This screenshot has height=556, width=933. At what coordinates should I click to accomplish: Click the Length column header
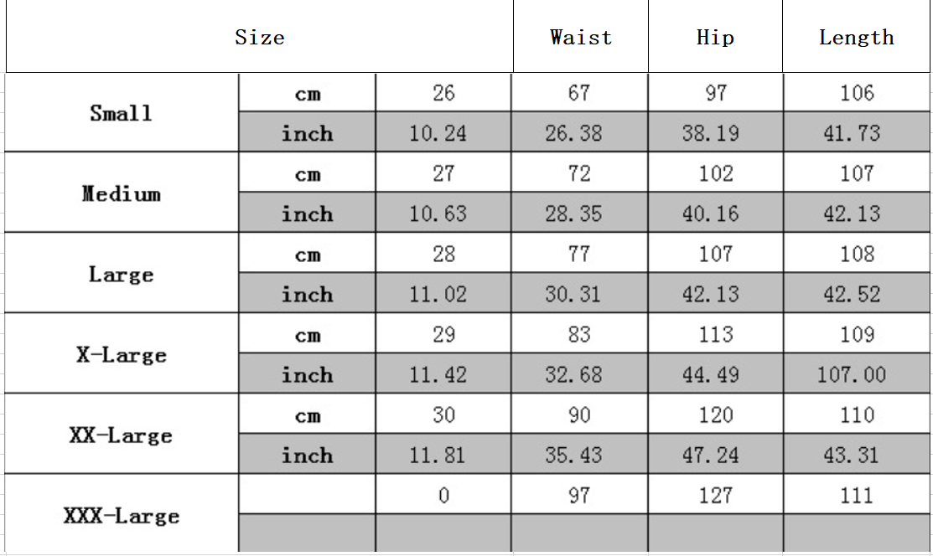point(856,37)
